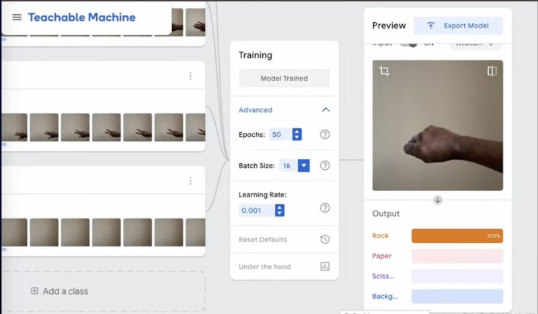Adjust the Epochs stepper arrows

tap(297, 134)
